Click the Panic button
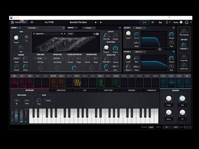199x149 pixels. (176, 127)
